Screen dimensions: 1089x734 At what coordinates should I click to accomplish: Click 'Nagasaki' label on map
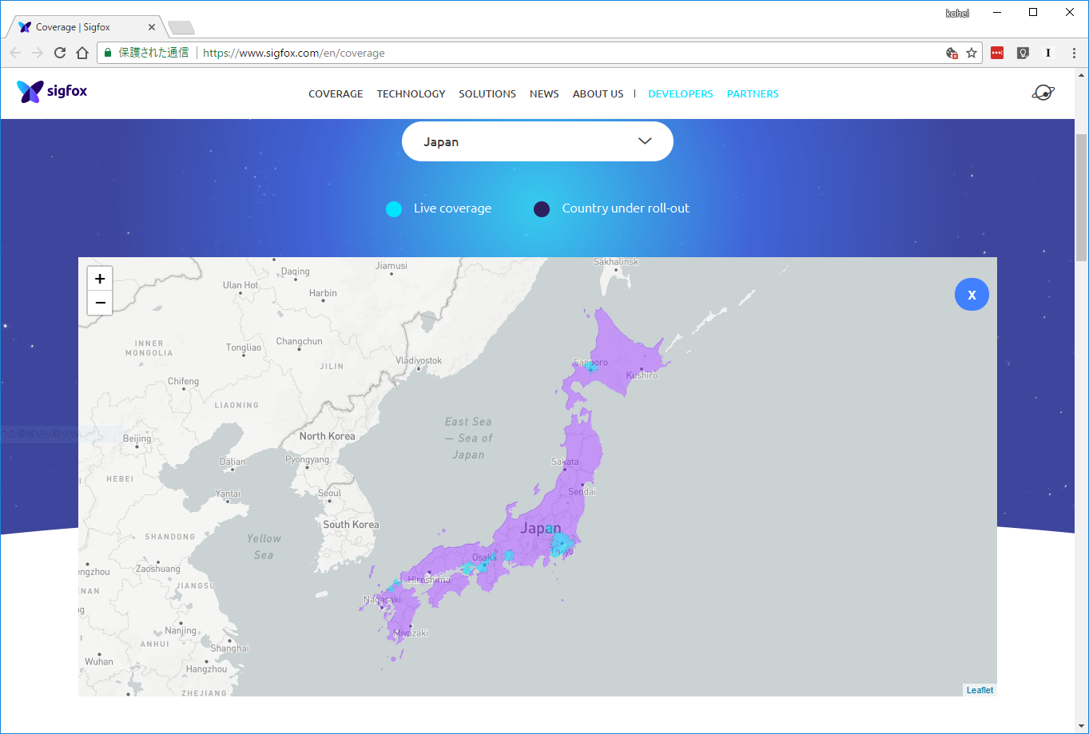(382, 600)
